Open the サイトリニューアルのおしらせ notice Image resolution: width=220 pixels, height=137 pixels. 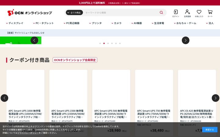[25, 33]
